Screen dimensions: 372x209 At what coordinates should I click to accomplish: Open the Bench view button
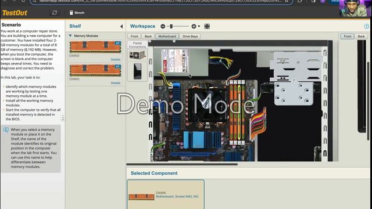pyautogui.click(x=77, y=13)
